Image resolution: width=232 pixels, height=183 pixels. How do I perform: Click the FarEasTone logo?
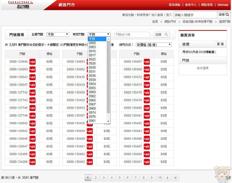coord(19,5)
